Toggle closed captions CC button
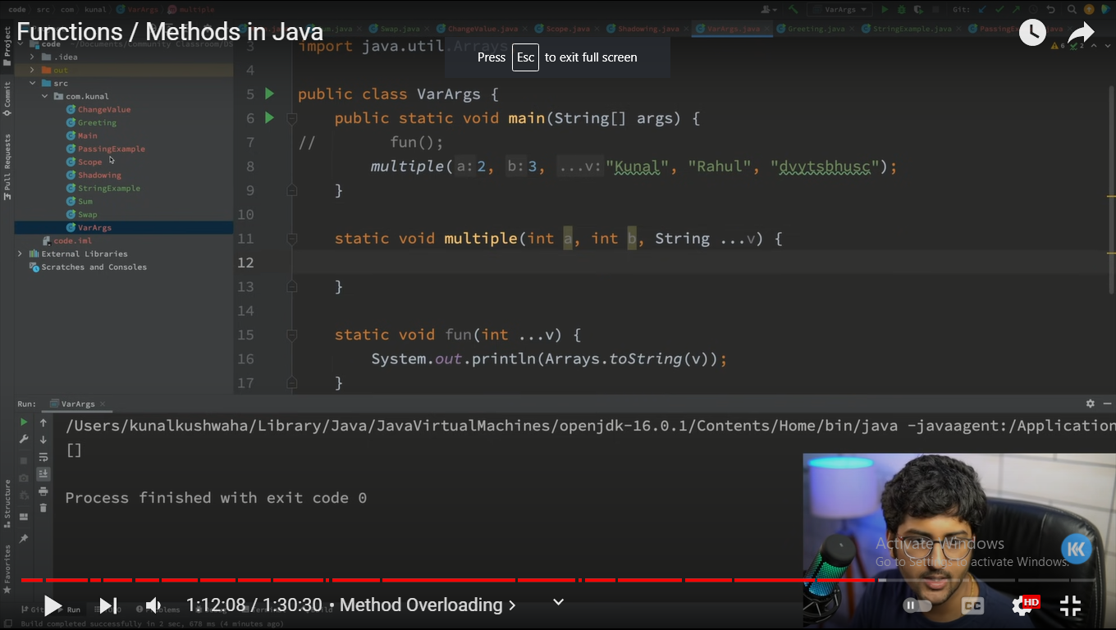Viewport: 1116px width, 630px height. coord(972,605)
